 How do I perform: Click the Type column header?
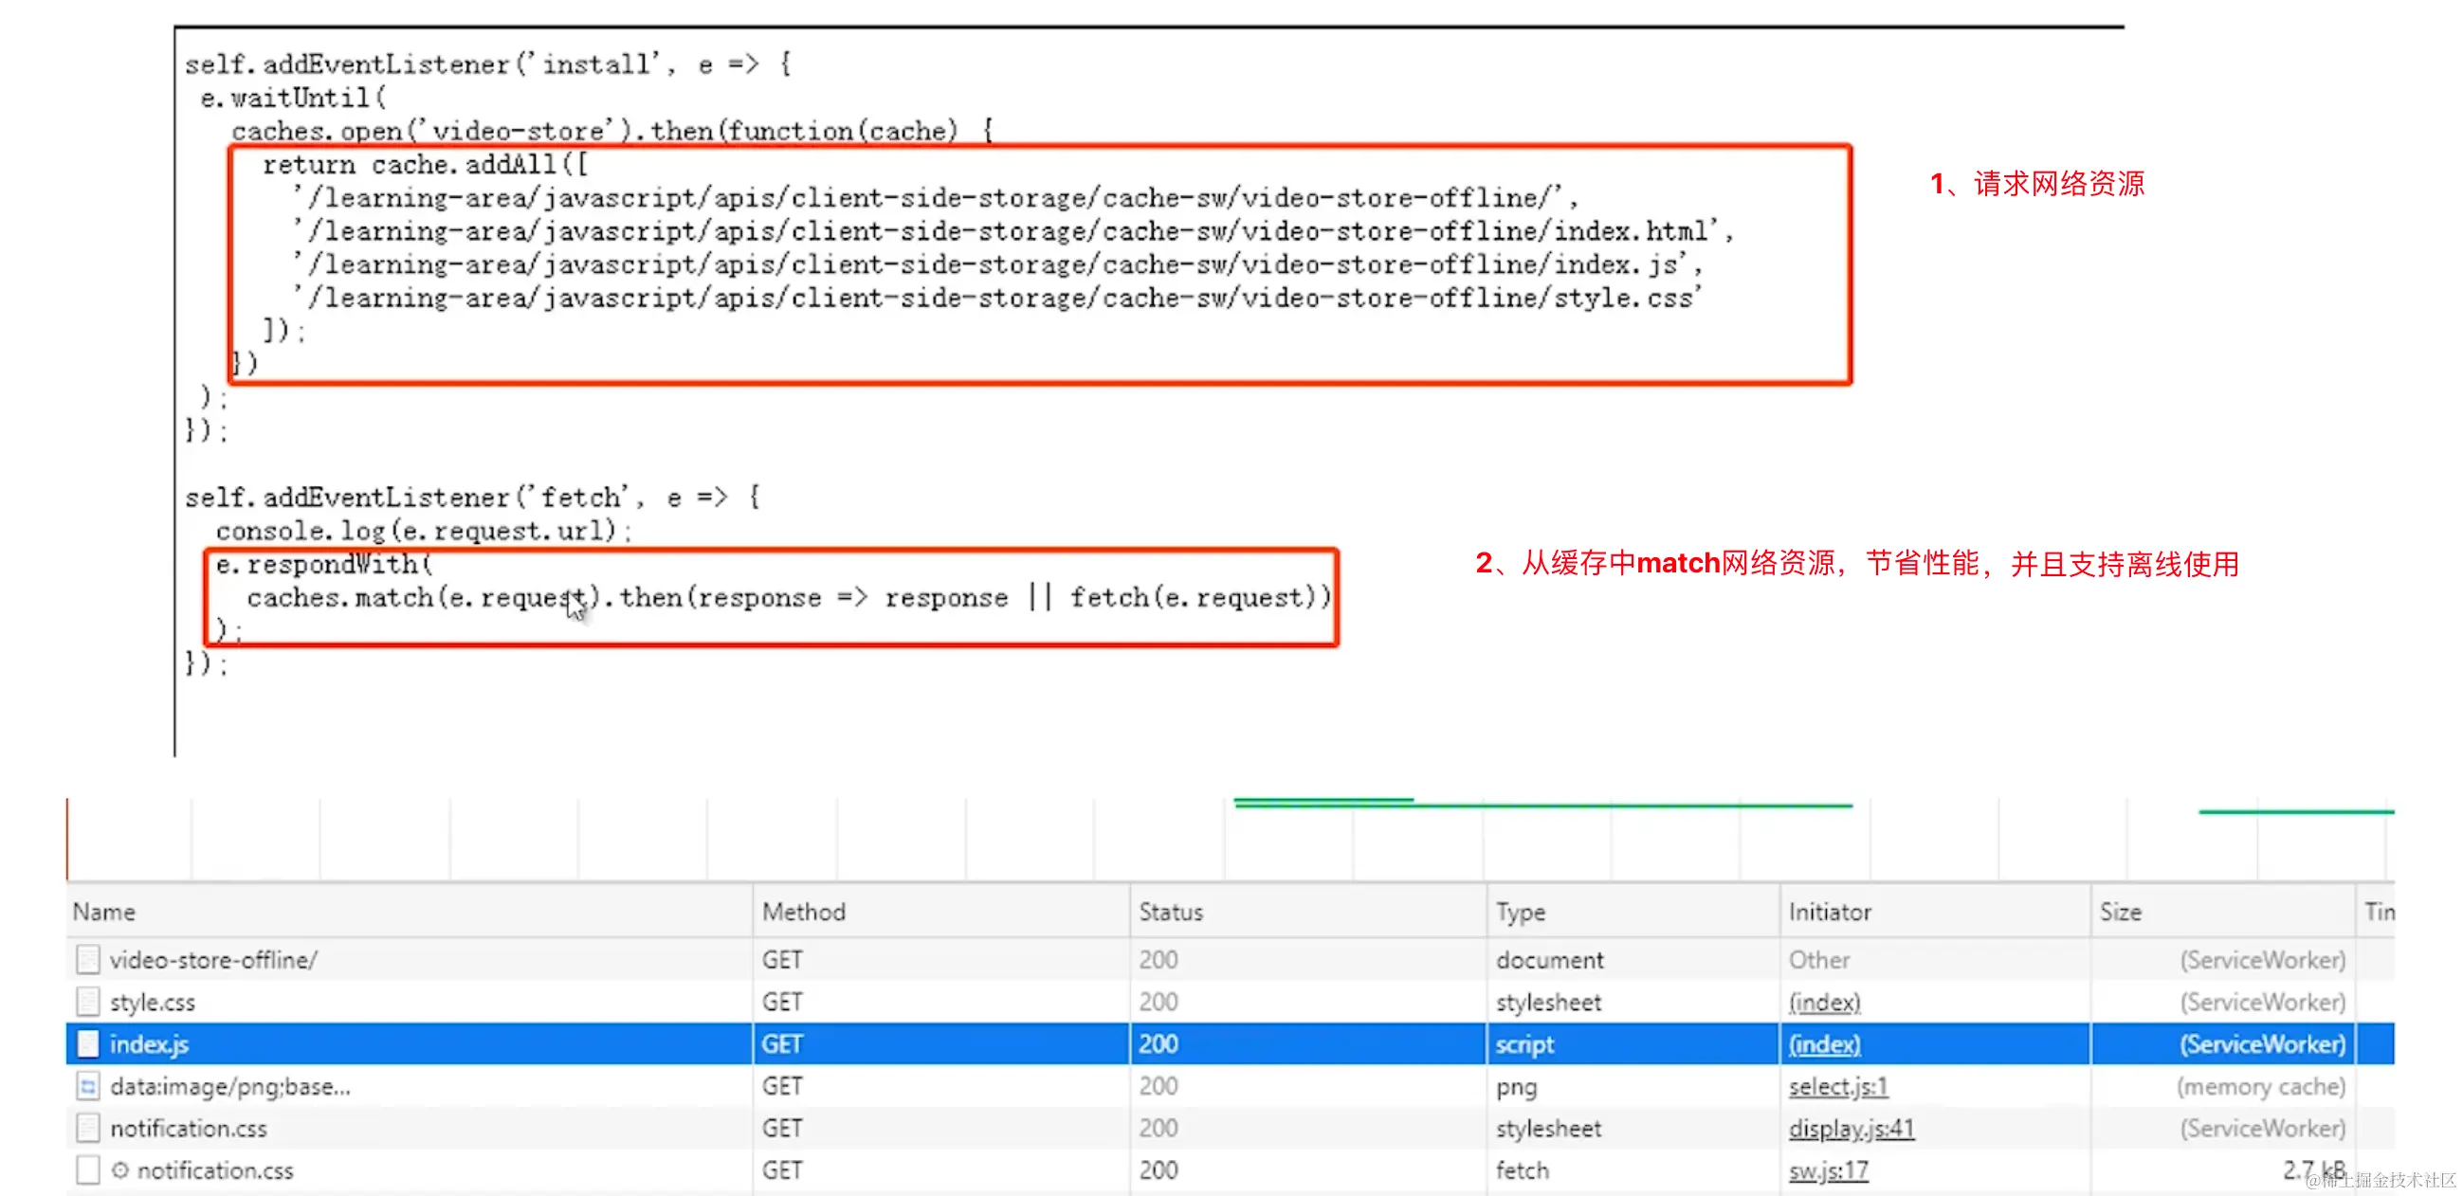pos(1521,911)
